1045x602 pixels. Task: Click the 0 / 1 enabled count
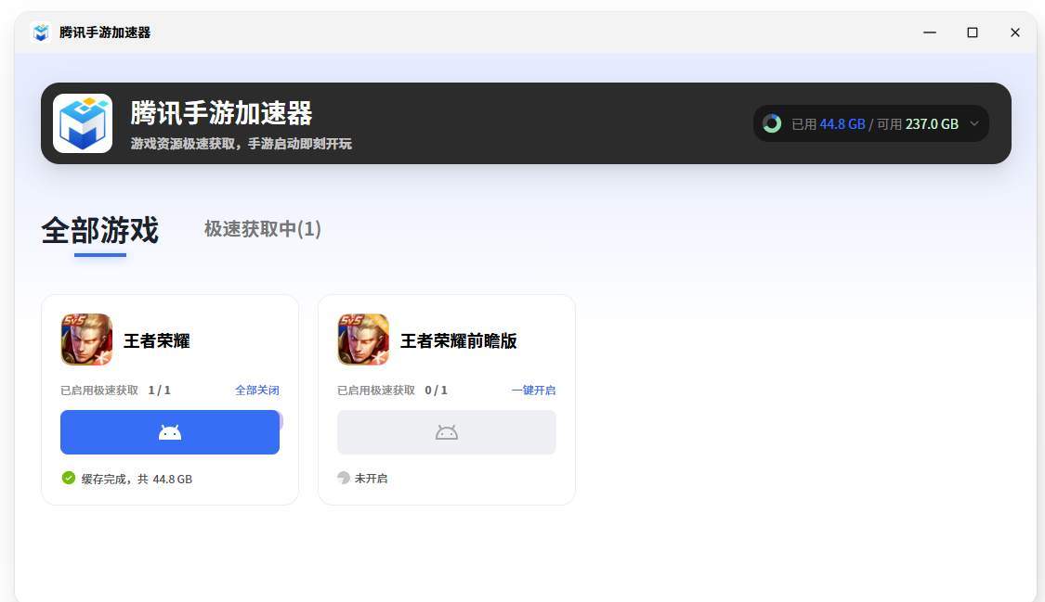(436, 390)
